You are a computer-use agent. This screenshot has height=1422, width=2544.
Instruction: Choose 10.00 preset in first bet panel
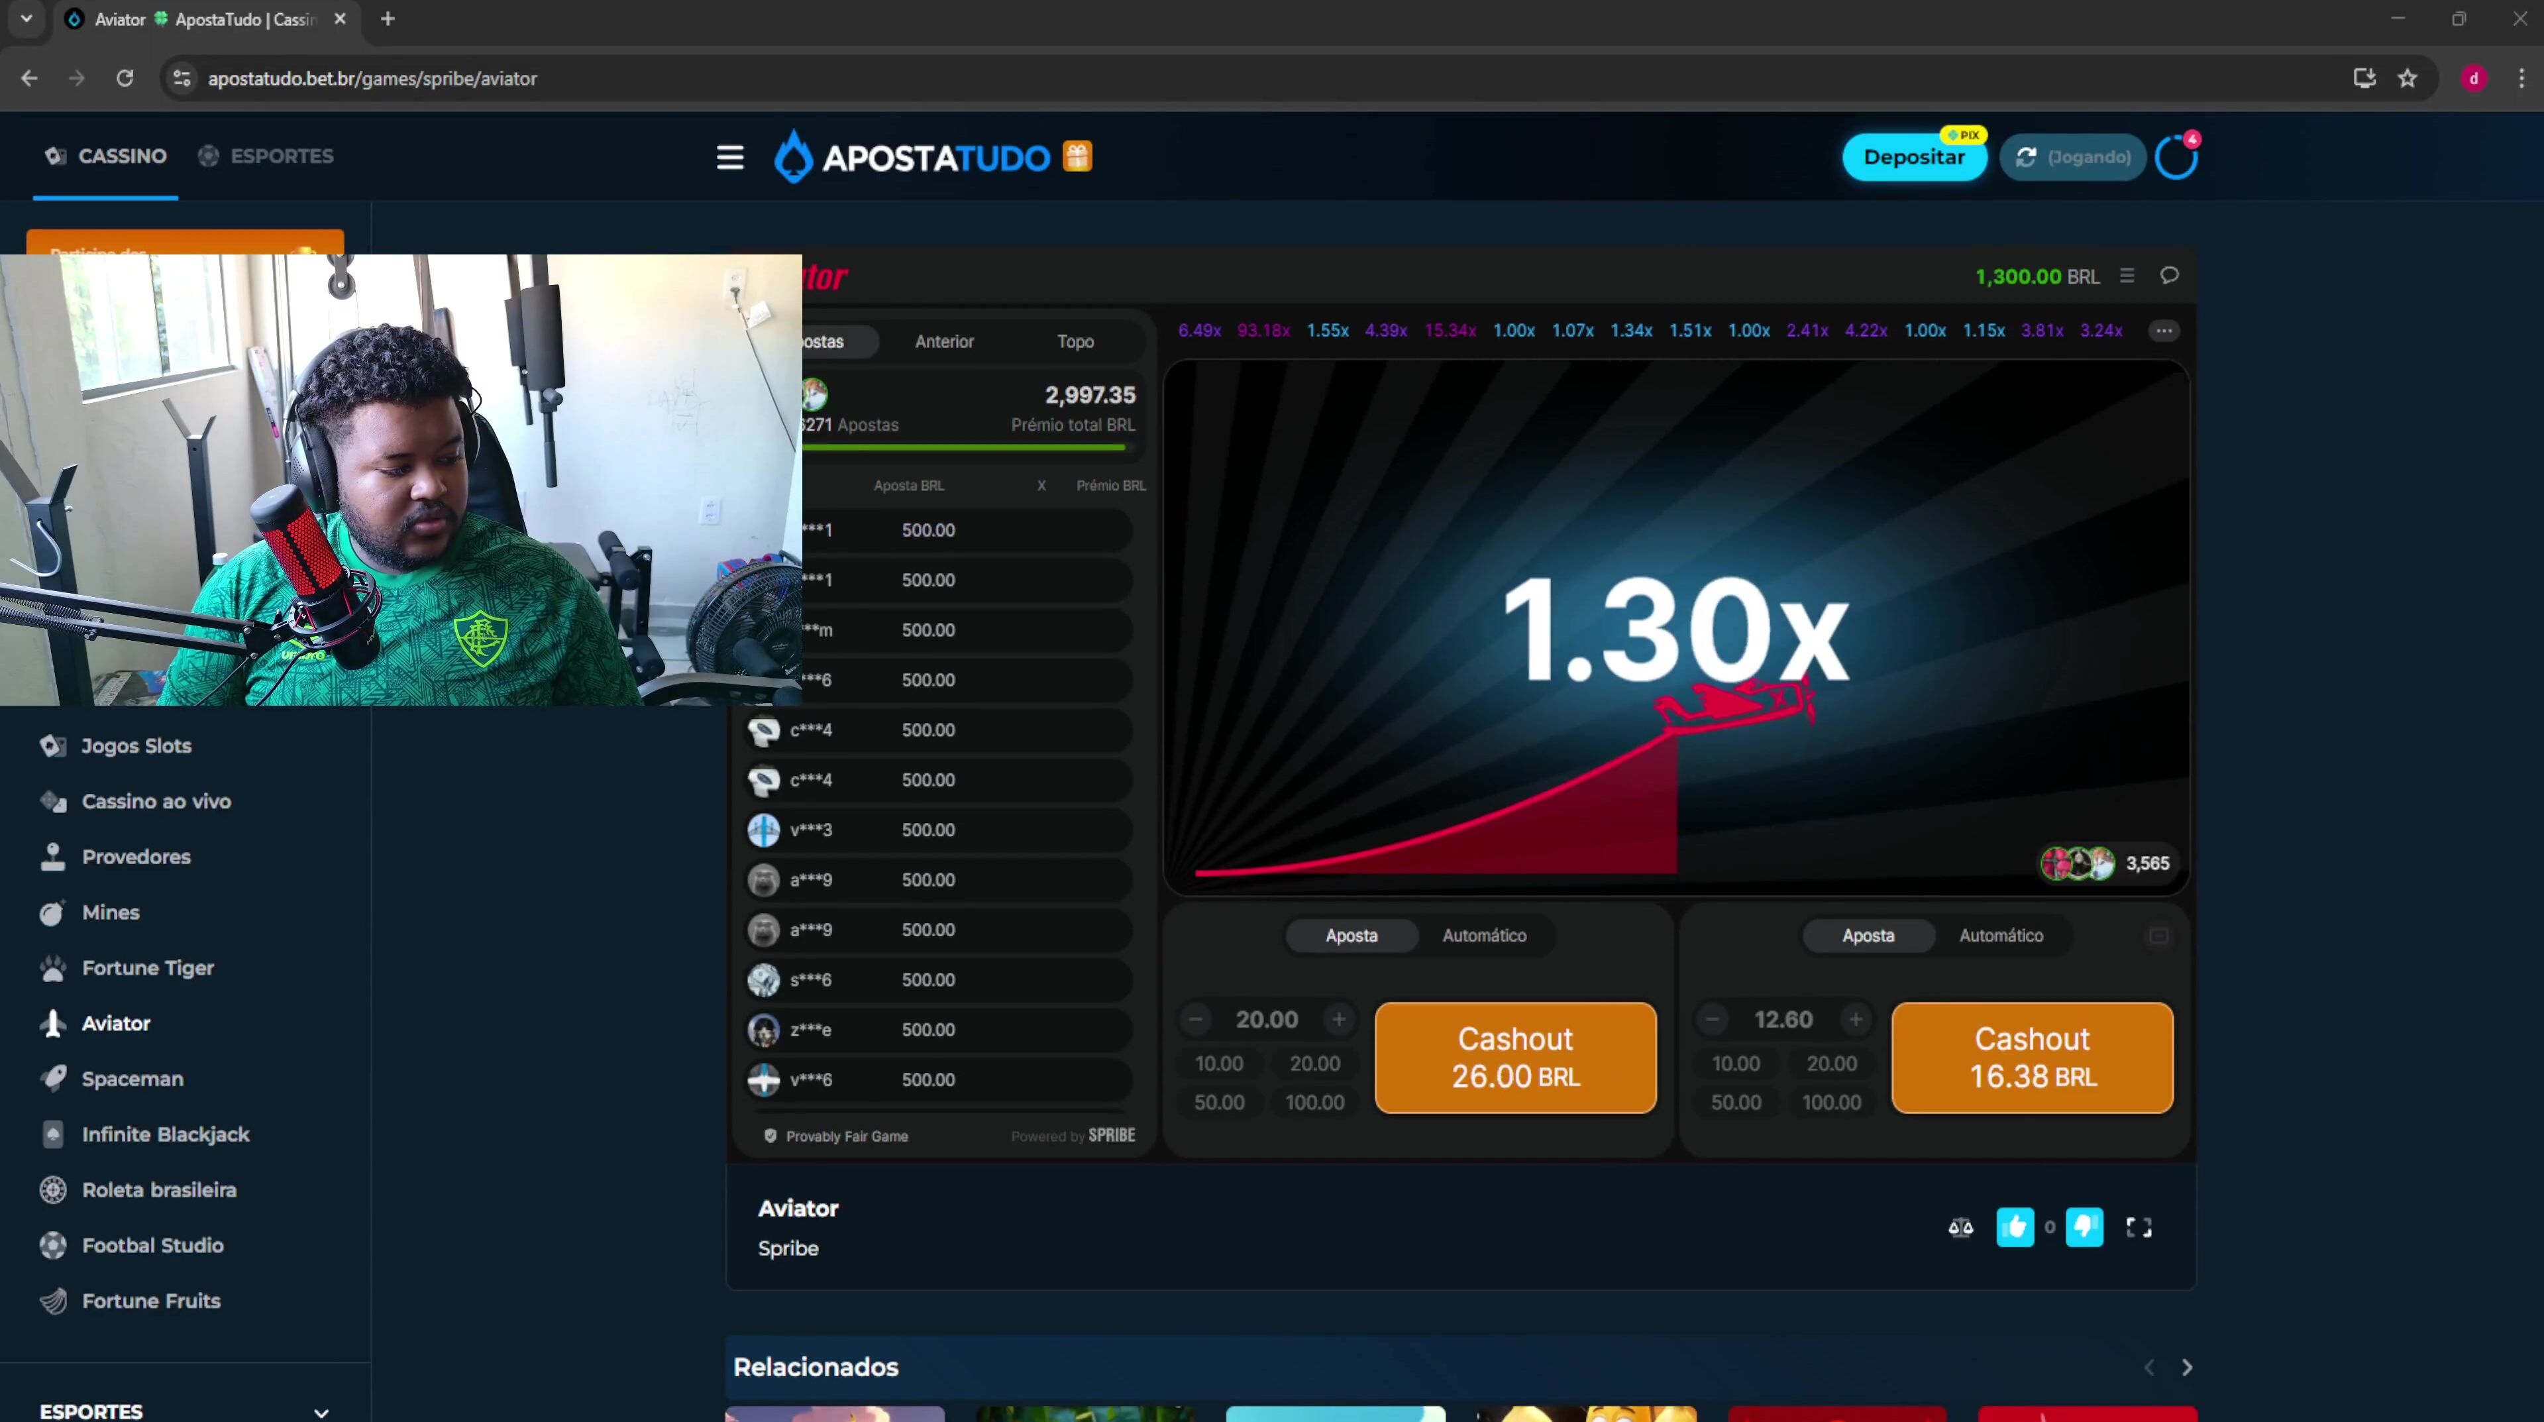point(1219,1064)
